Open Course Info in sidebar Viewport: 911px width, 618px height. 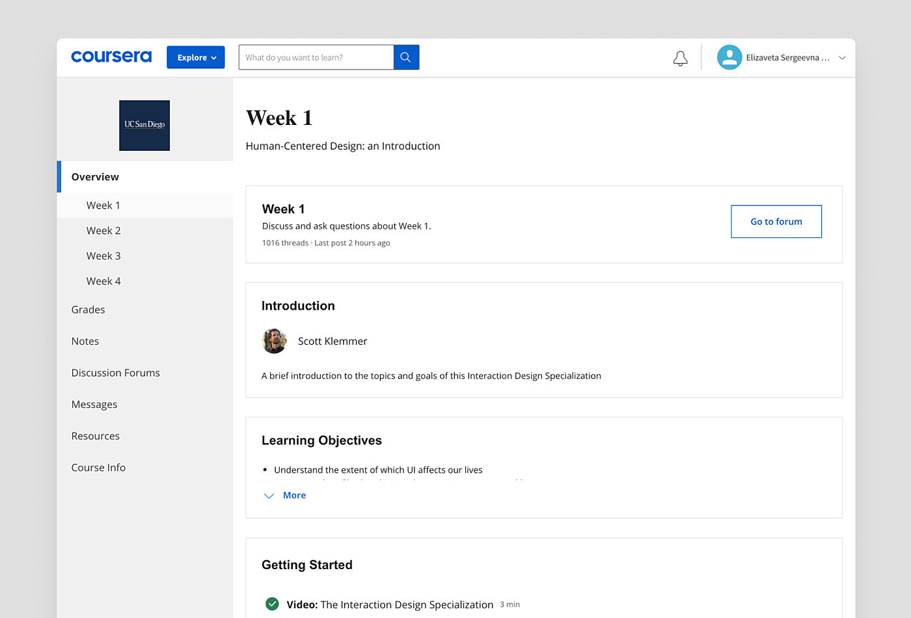pos(98,468)
